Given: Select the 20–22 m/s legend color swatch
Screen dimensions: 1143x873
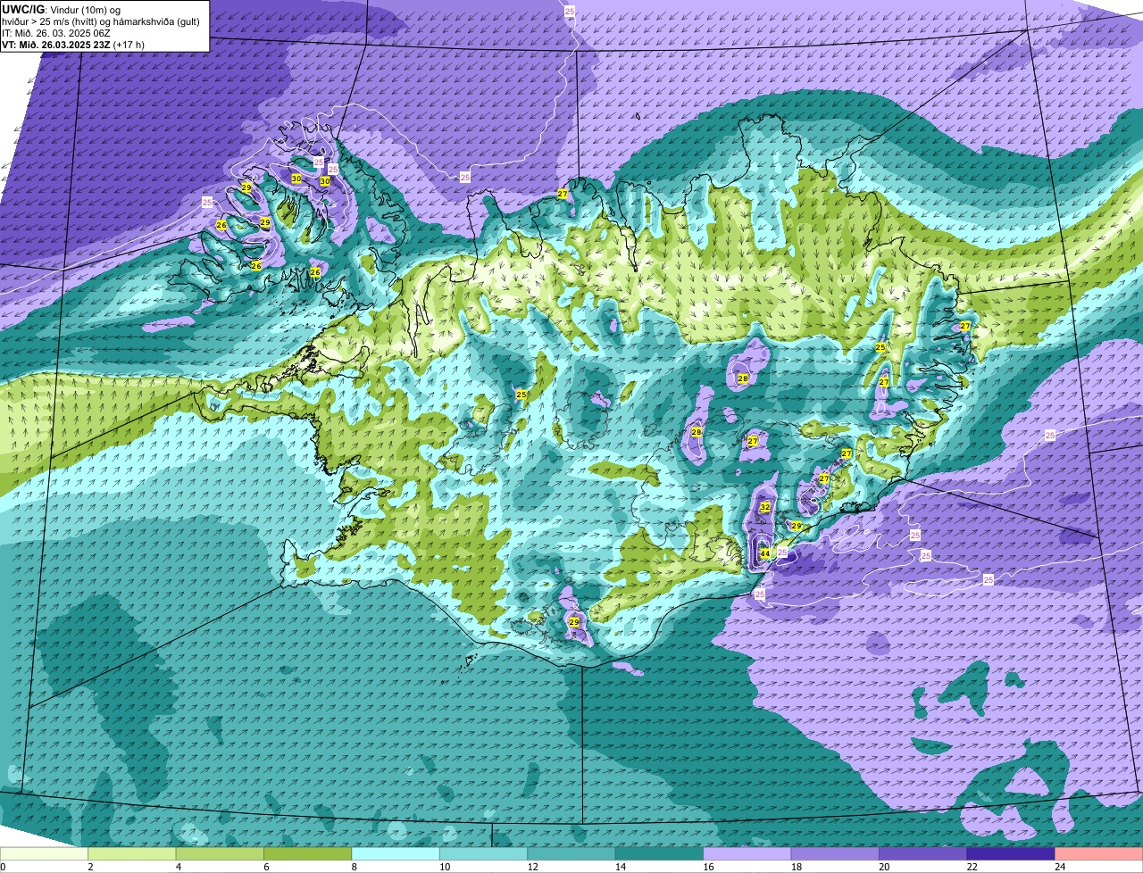Looking at the screenshot, I should 923,853.
